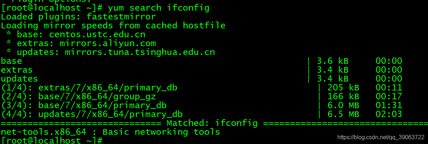Click the 'extras' repository line
The height and width of the screenshot is (144, 428).
coord(201,70)
